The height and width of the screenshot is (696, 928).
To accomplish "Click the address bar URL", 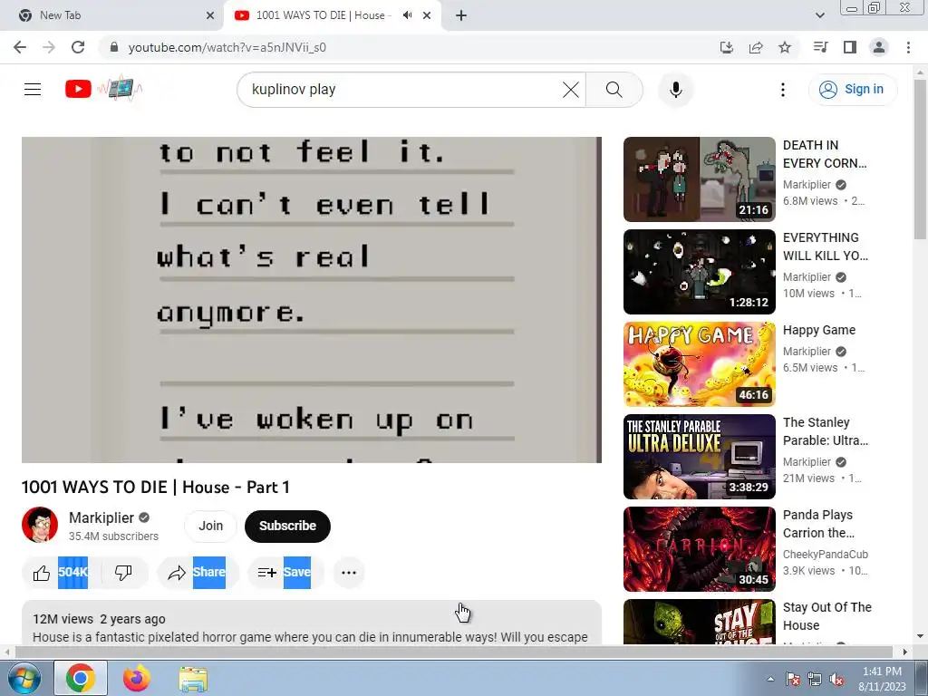I will (x=227, y=47).
